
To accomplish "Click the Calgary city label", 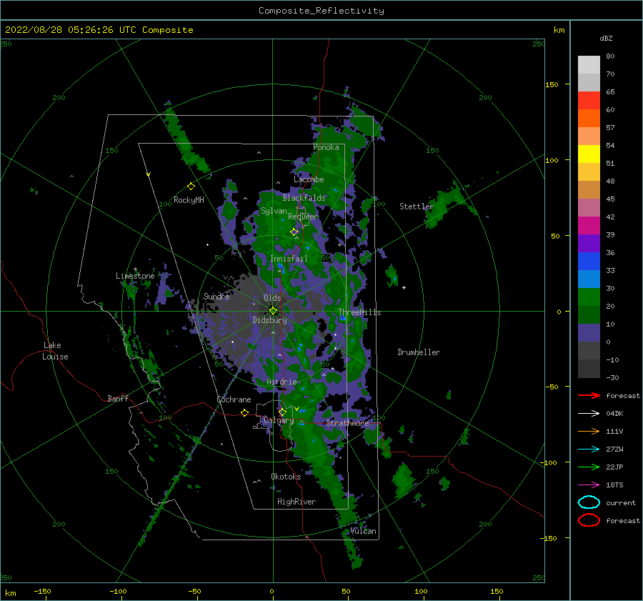I will pos(279,420).
